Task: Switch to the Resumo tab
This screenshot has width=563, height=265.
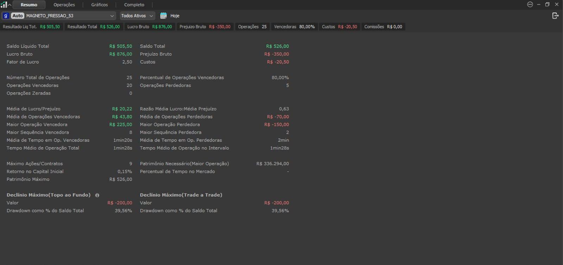Action: tap(29, 5)
